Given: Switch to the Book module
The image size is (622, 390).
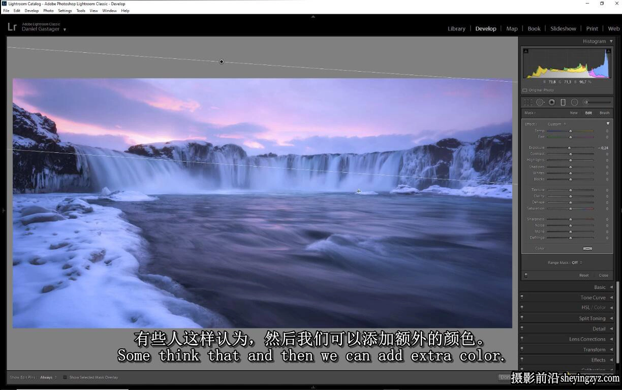Looking at the screenshot, I should click(x=534, y=29).
